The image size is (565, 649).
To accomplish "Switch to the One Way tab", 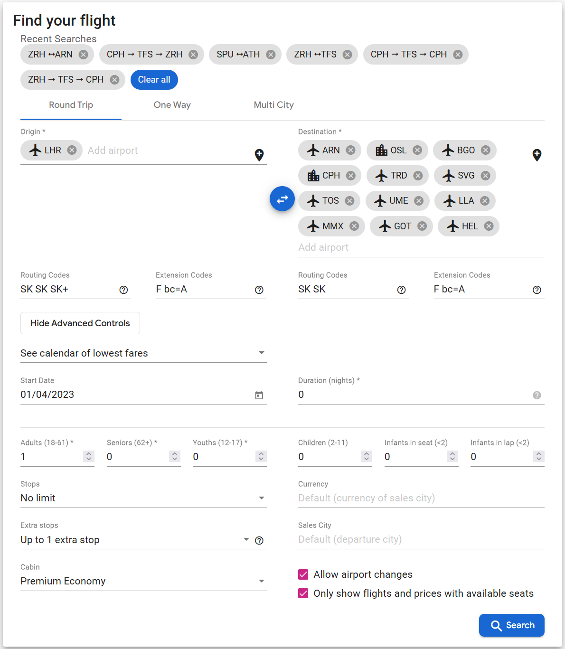I will (172, 105).
